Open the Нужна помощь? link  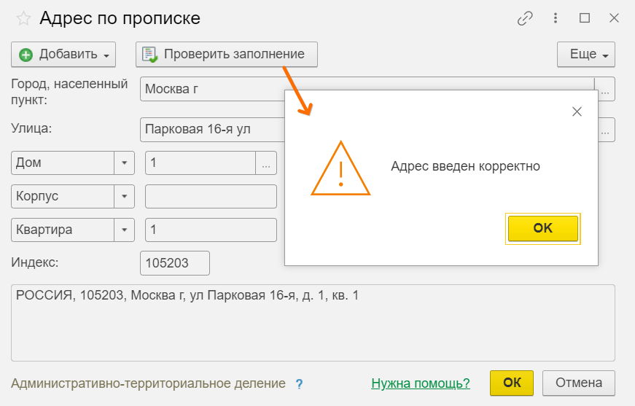(421, 383)
